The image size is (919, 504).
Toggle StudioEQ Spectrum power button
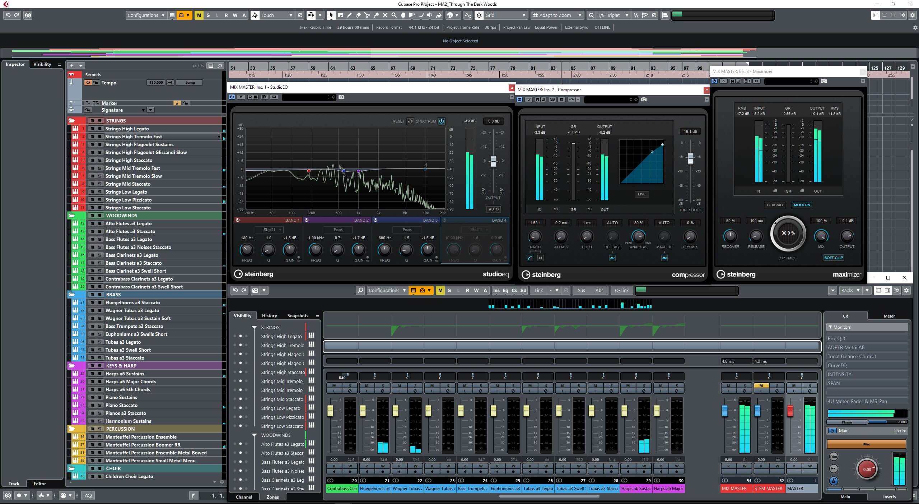point(442,121)
